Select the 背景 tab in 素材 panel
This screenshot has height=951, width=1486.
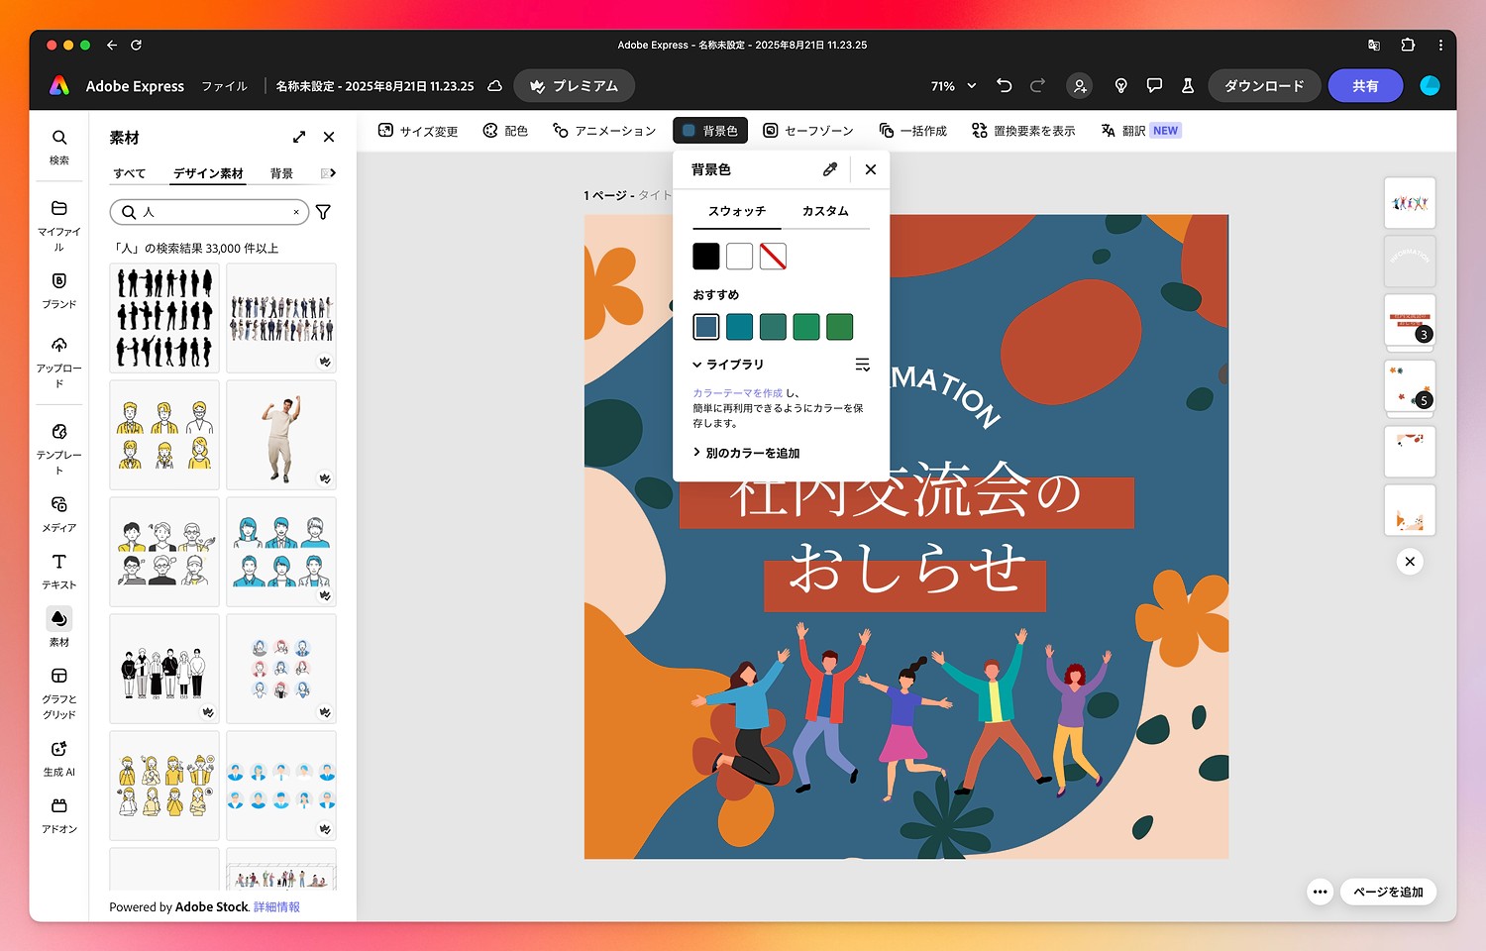coord(281,173)
